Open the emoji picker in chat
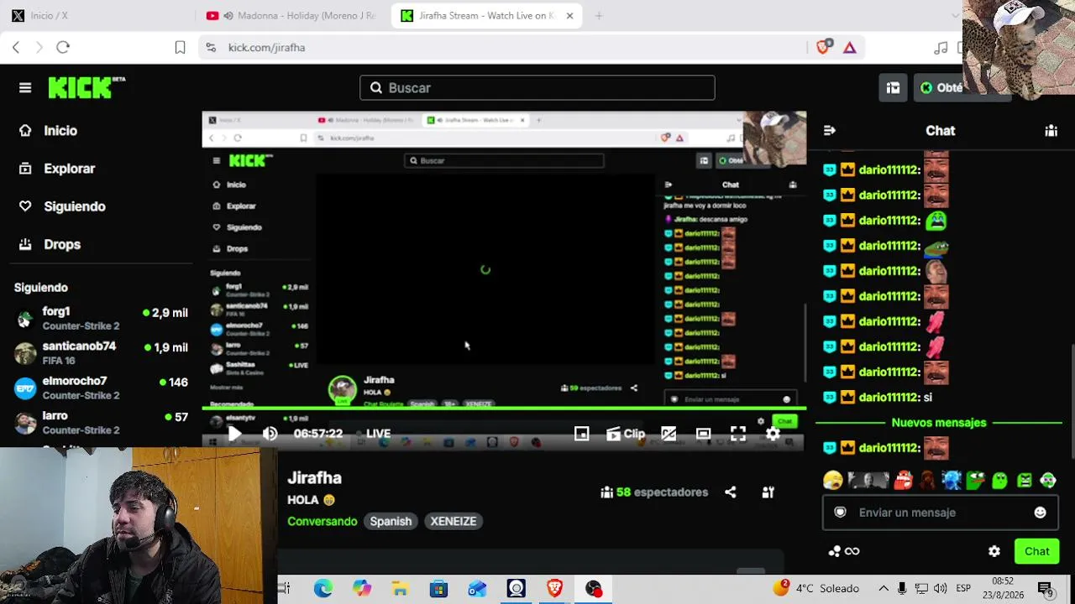1075x604 pixels. point(1040,513)
